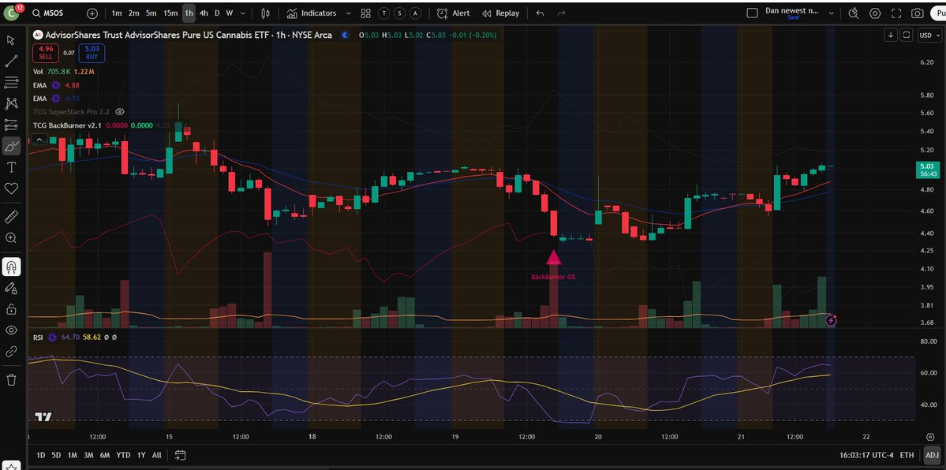Toggle stay in drawing mode pencil-lock
The image size is (946, 470).
(x=11, y=288)
